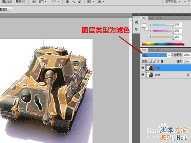191x143 pixels.
Task: Switch to the 图层 (Layers) tab
Action: (144, 50)
